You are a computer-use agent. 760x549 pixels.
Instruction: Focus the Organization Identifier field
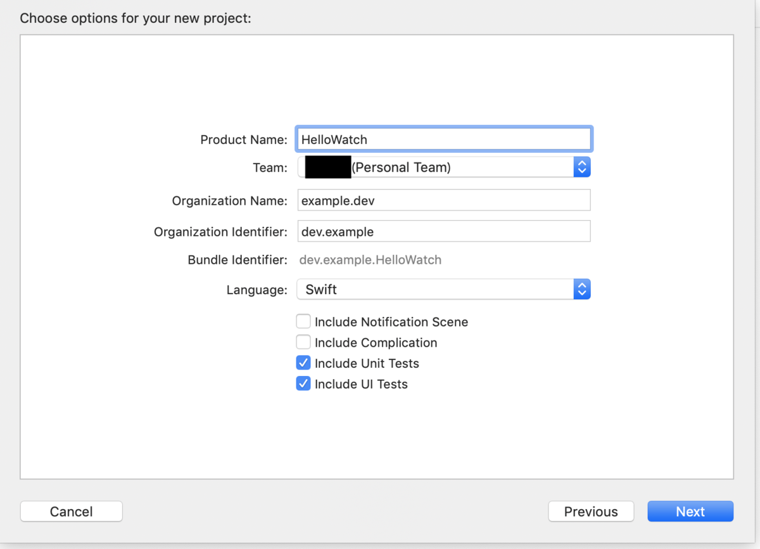pos(443,231)
